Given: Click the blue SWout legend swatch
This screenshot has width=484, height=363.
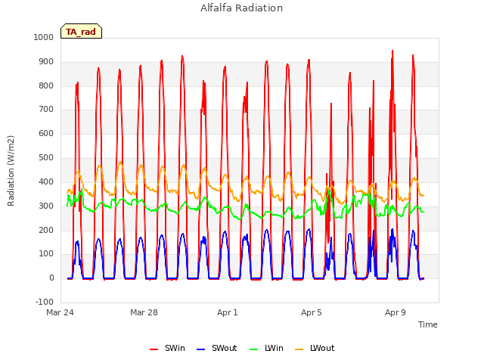Looking at the screenshot, I should pyautogui.click(x=201, y=349).
